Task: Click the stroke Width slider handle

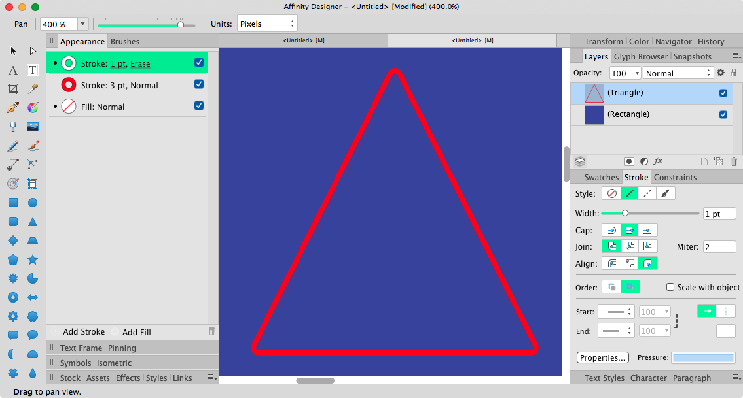Action: [x=626, y=213]
